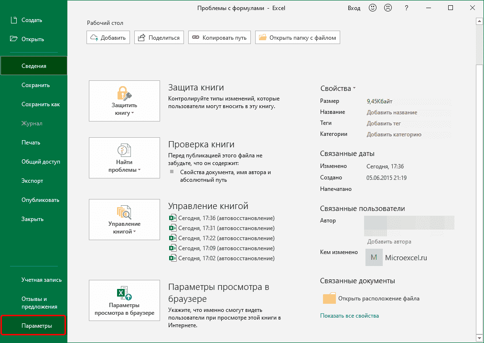484x343 pixels.
Task: Click the smiley feedback icon in title bar
Action: tap(372, 8)
